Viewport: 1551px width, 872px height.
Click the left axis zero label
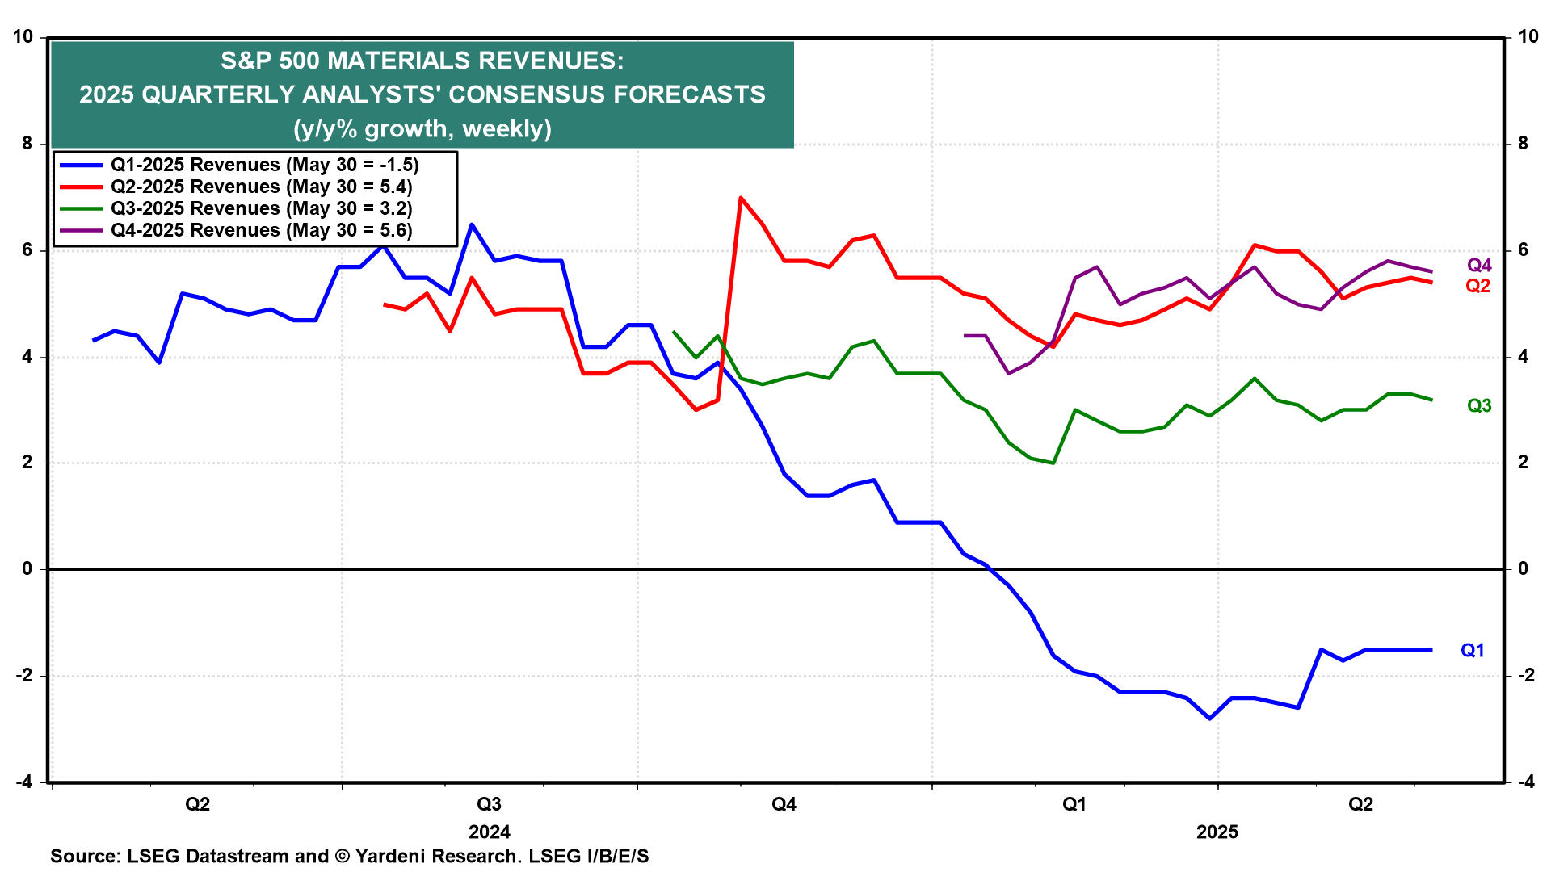28,569
